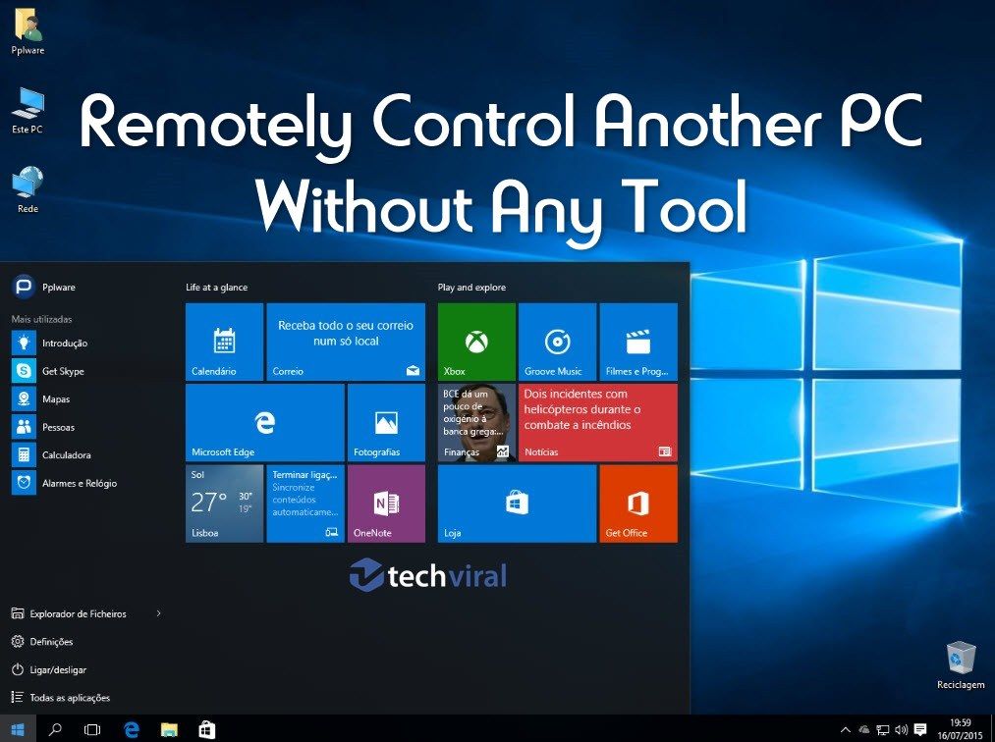
Task: Open Action Center notifications icon
Action: (920, 730)
